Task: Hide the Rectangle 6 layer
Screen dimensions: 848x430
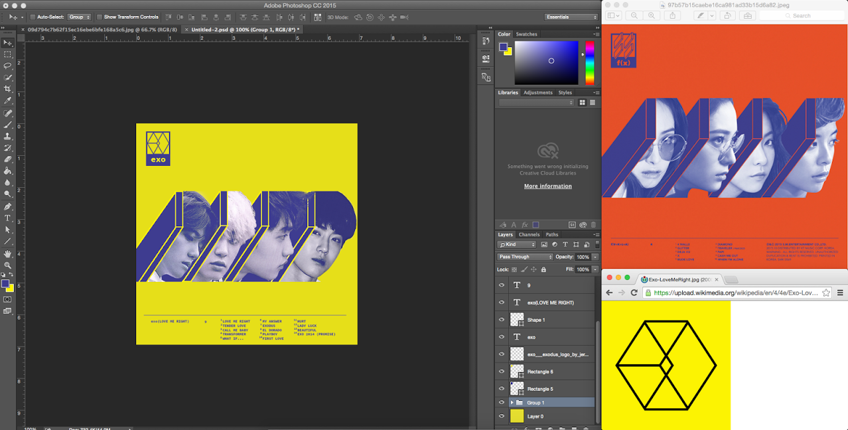Action: 502,372
